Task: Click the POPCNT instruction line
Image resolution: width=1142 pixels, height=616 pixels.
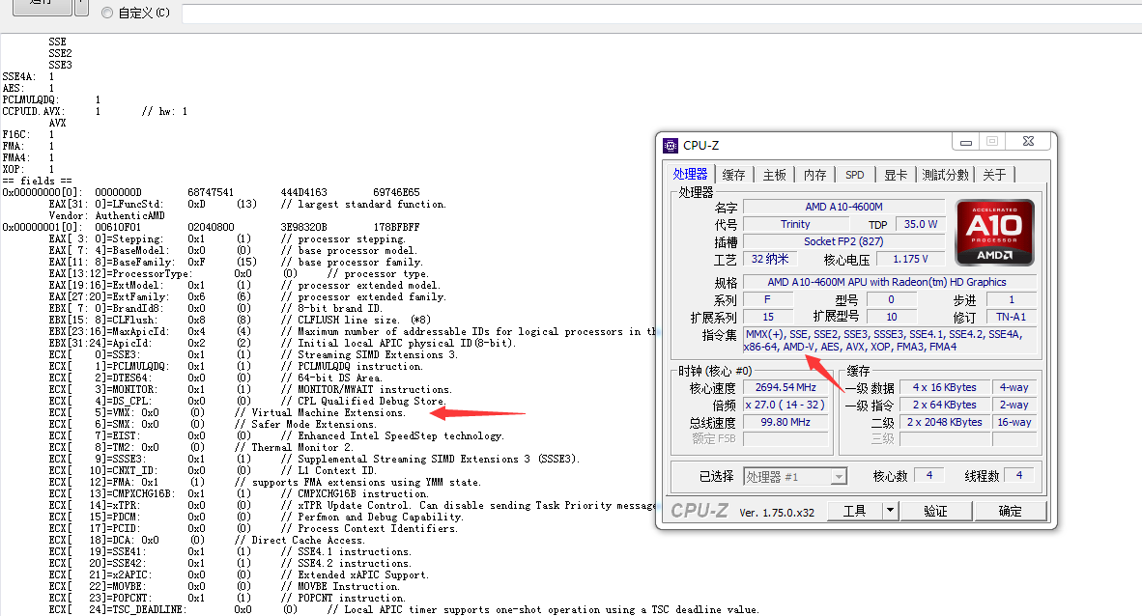Action: 227,599
